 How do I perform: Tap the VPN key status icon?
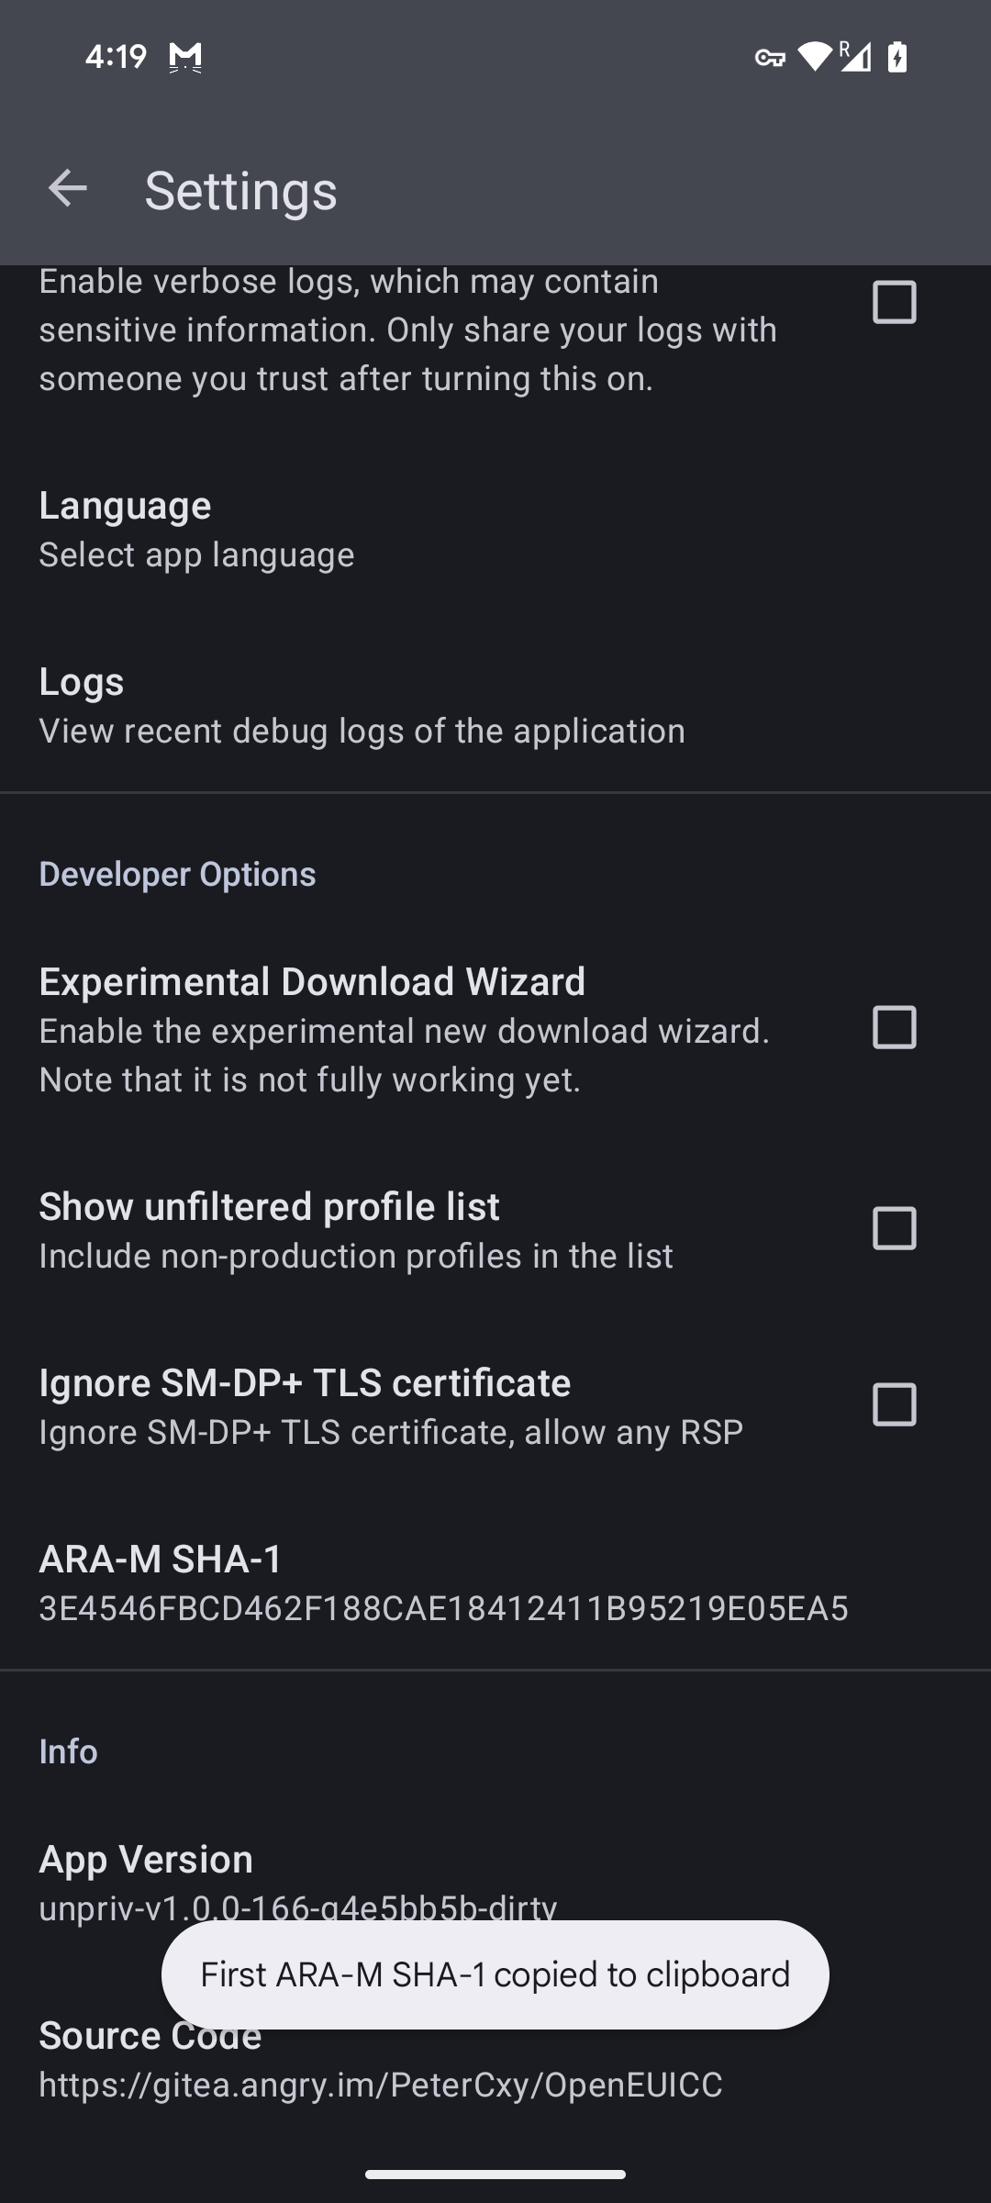(x=770, y=59)
